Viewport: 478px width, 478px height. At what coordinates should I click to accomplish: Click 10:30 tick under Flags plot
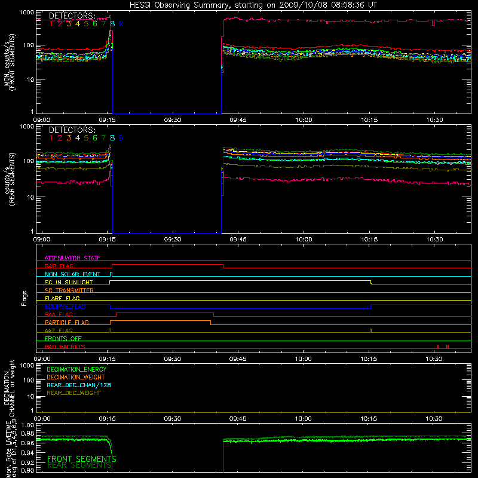[434, 359]
